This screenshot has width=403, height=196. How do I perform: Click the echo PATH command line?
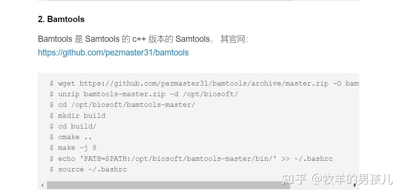(191, 159)
